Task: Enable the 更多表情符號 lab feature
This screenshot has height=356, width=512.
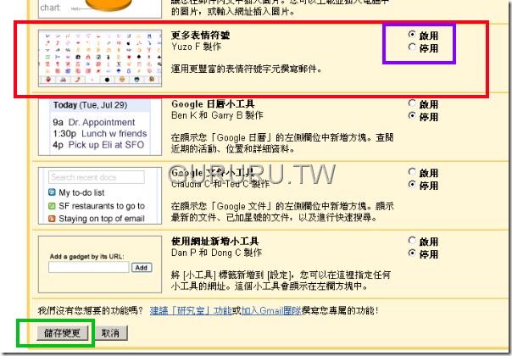Action: tap(412, 34)
